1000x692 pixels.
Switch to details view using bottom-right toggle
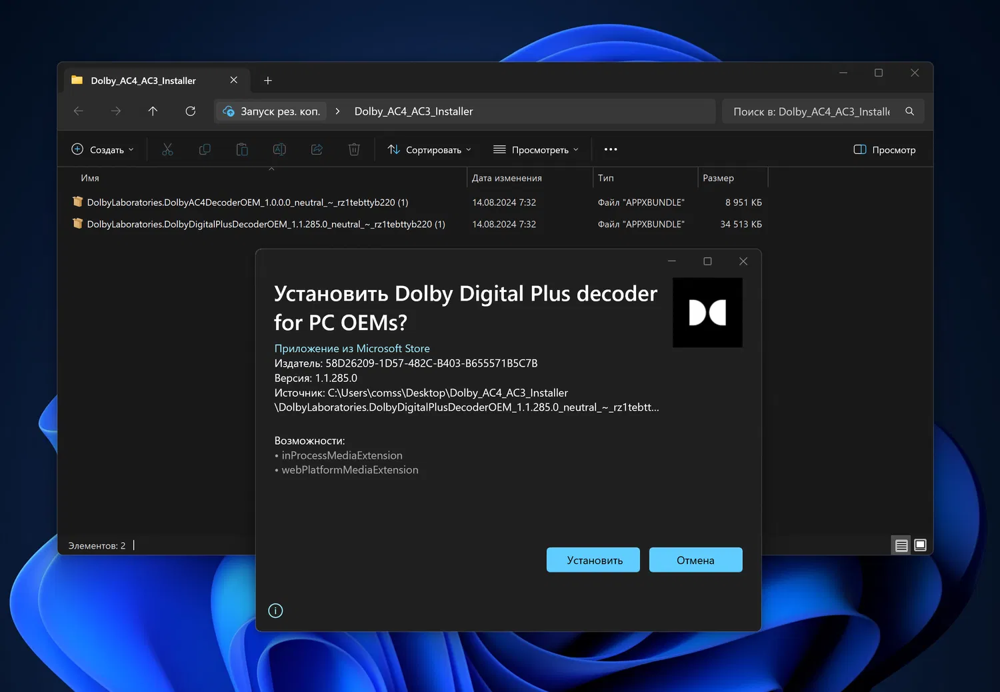(x=901, y=545)
